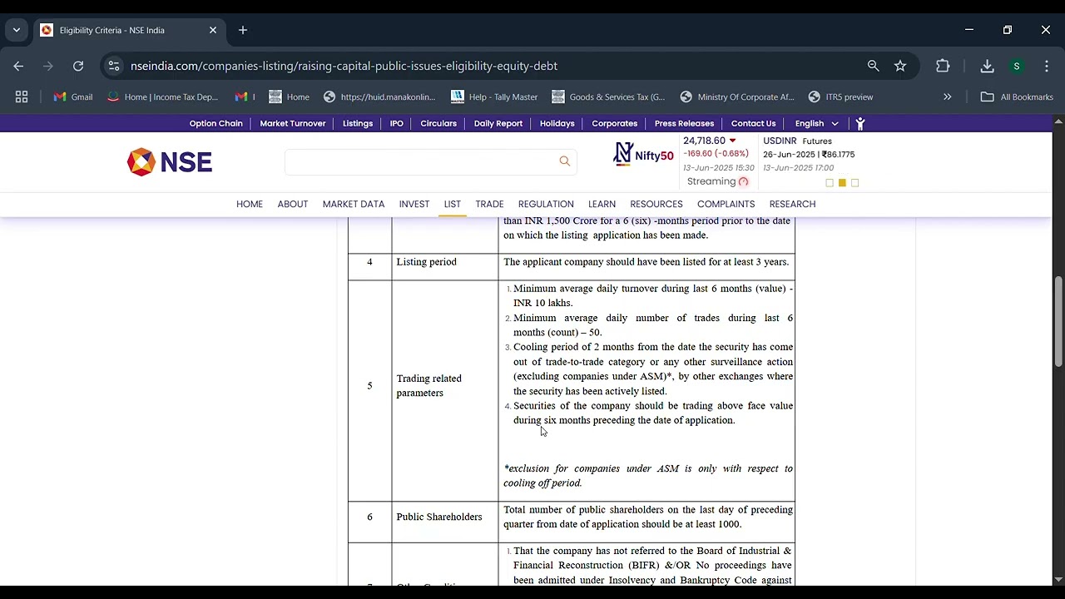Open the Help - Tally Master bookmark
The height and width of the screenshot is (599, 1065).
pos(494,97)
